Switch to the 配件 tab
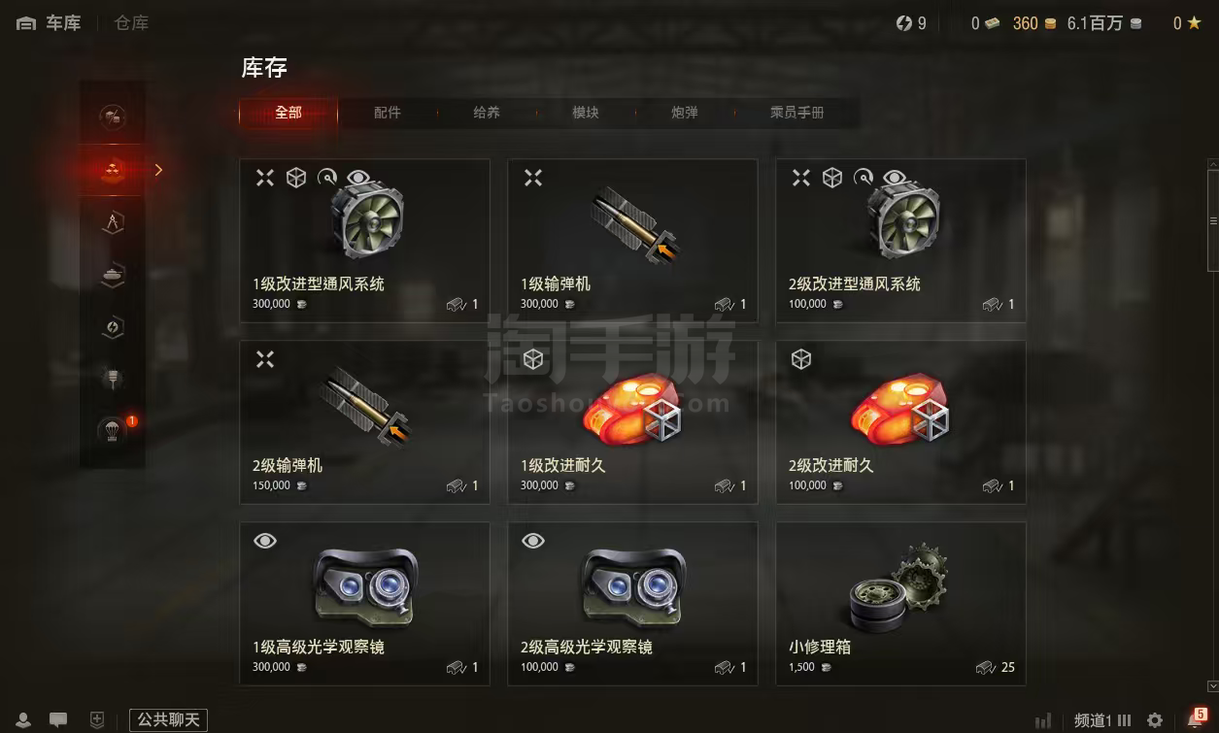1219x733 pixels. pos(388,113)
